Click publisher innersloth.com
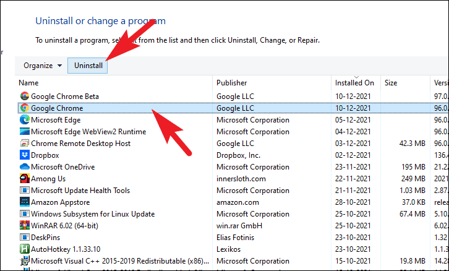 [x=241, y=178]
